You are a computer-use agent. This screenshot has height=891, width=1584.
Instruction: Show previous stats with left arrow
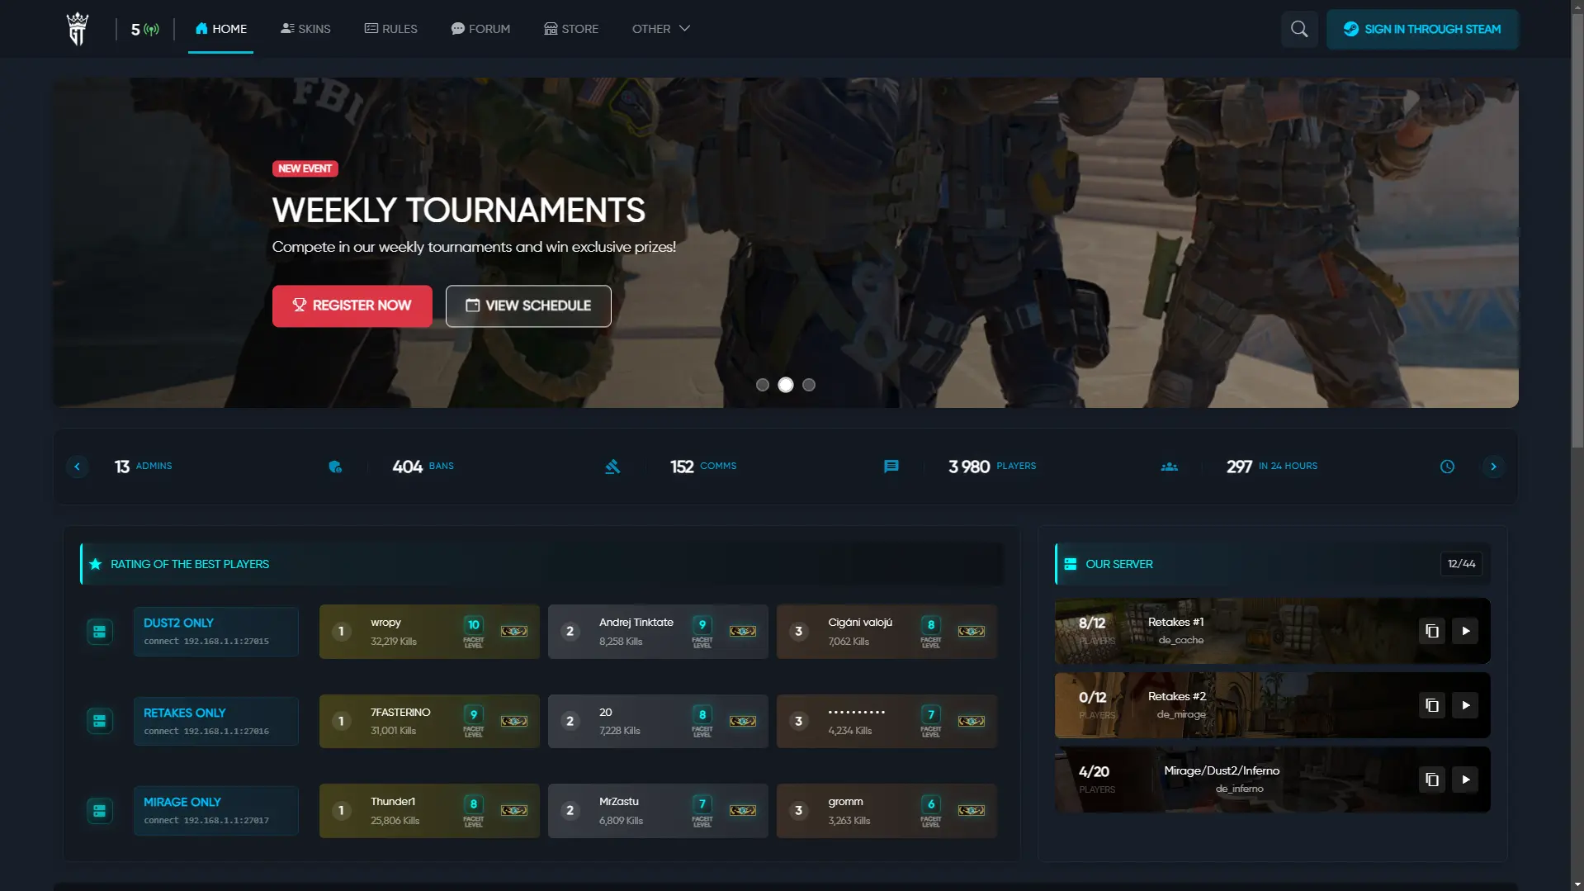(78, 467)
